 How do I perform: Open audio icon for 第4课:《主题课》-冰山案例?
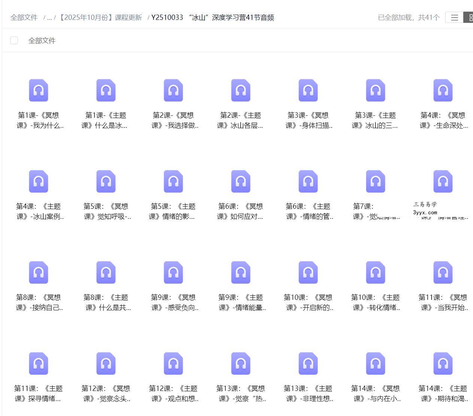click(39, 181)
